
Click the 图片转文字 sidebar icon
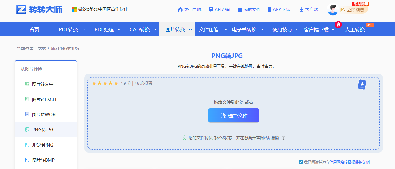pyautogui.click(x=27, y=84)
